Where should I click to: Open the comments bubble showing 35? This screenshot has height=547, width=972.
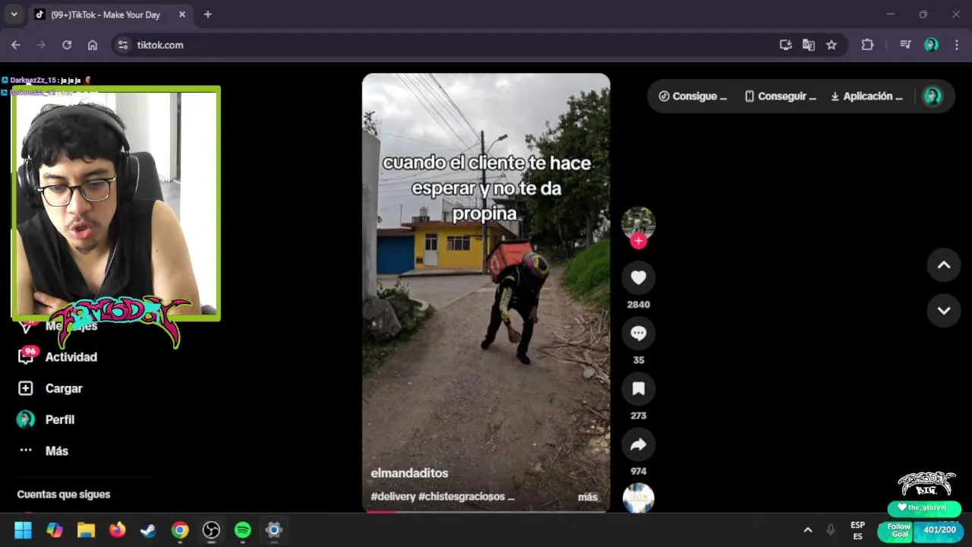pos(638,334)
